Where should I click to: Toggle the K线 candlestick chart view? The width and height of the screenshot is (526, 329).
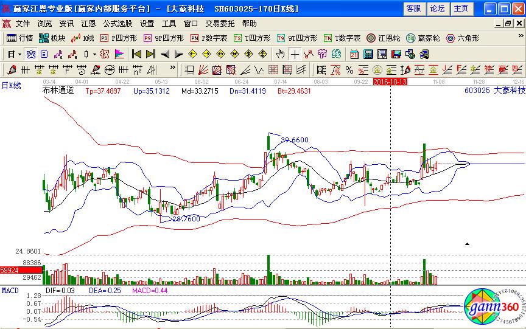pos(82,38)
